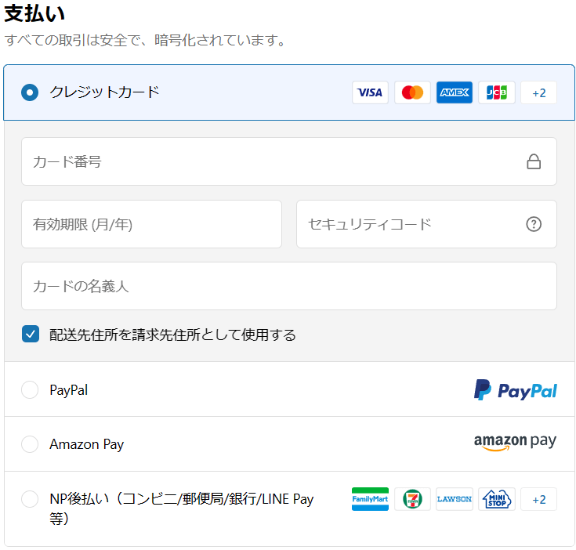This screenshot has height=550, width=576.
Task: Click the 7-Eleven store icon
Action: pyautogui.click(x=412, y=499)
